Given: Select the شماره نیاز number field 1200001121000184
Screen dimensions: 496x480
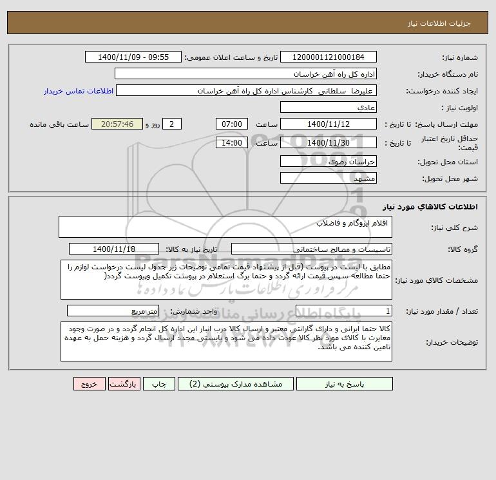Looking at the screenshot, I should 329,57.
